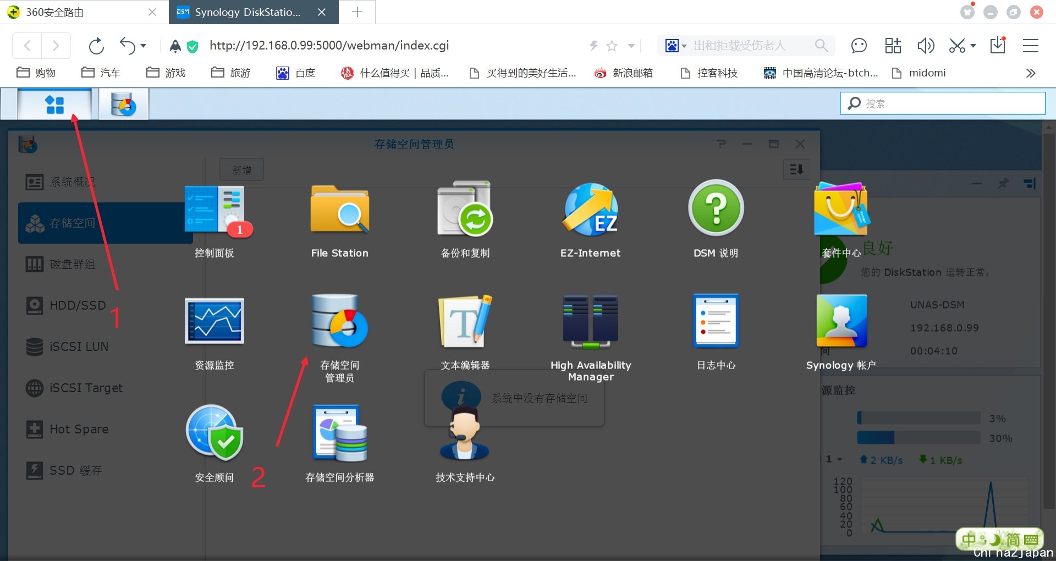Open the browser hamburger menu
The width and height of the screenshot is (1056, 561).
[x=1030, y=46]
